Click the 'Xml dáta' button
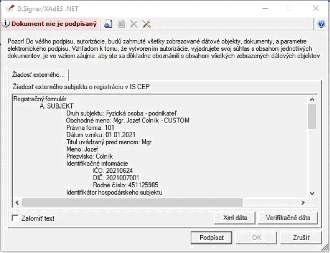Image resolution: width=330 pixels, height=253 pixels. pyautogui.click(x=235, y=218)
